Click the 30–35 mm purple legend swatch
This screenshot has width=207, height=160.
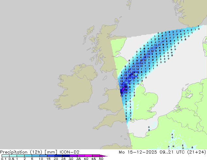(73, 156)
